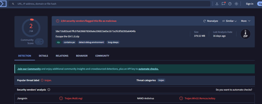Viewport: 262px width, 104px height.
Task: Click the search magnifier icon
Action: (x=13, y=4)
